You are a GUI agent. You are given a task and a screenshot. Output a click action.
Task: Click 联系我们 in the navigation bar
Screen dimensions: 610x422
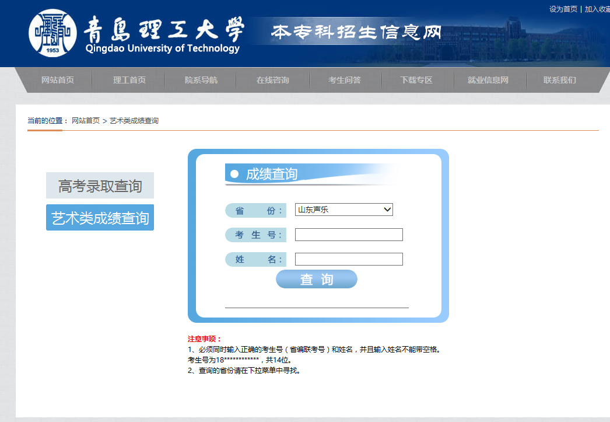(560, 80)
